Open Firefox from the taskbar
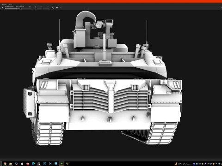 tap(28, 164)
